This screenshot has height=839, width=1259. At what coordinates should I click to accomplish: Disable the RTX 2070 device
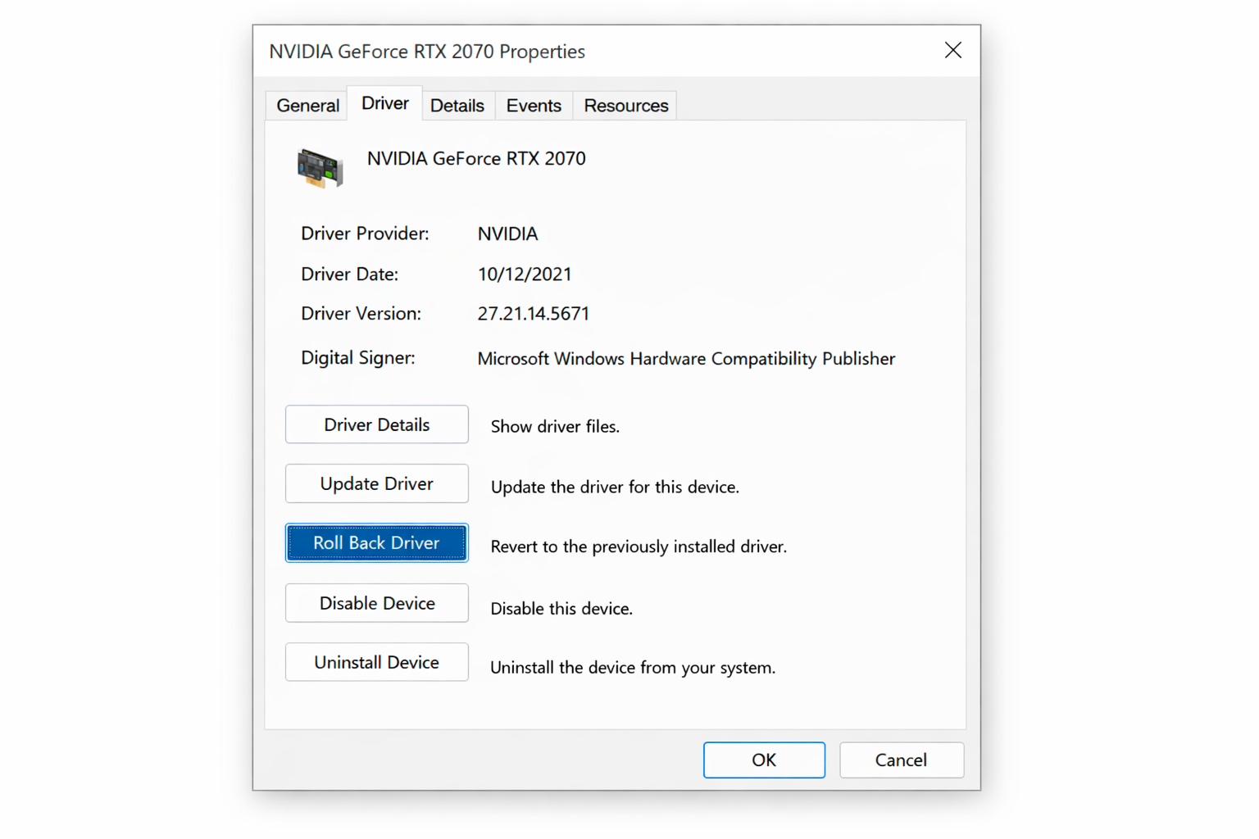pyautogui.click(x=376, y=603)
